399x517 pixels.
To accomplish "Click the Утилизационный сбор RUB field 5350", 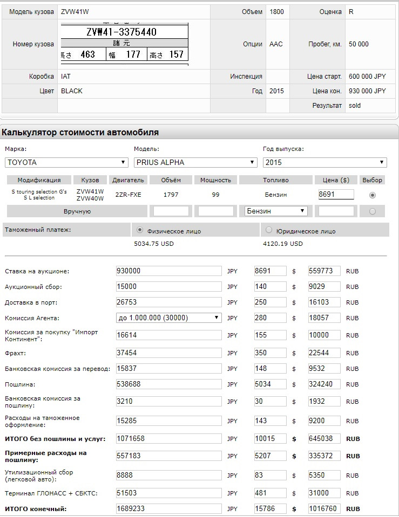I will [324, 475].
